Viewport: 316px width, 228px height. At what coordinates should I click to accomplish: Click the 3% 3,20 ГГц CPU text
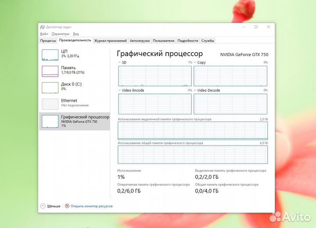[70, 56]
